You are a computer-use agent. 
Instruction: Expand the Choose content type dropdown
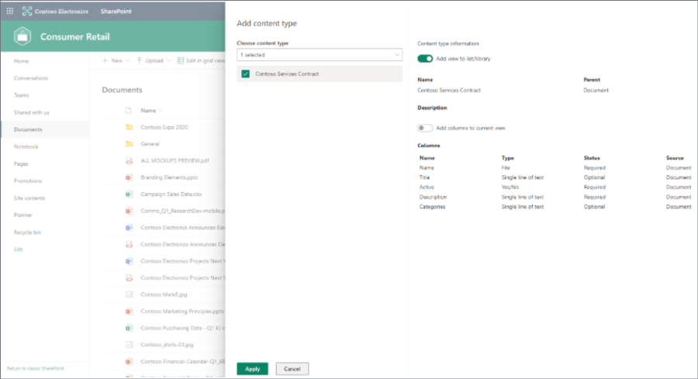click(398, 55)
